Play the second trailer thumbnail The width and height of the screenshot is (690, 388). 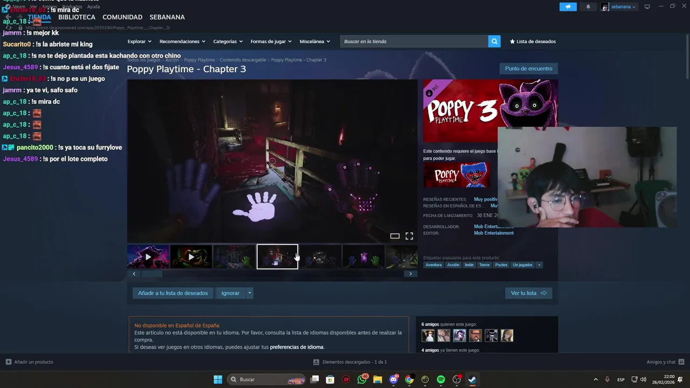[191, 257]
